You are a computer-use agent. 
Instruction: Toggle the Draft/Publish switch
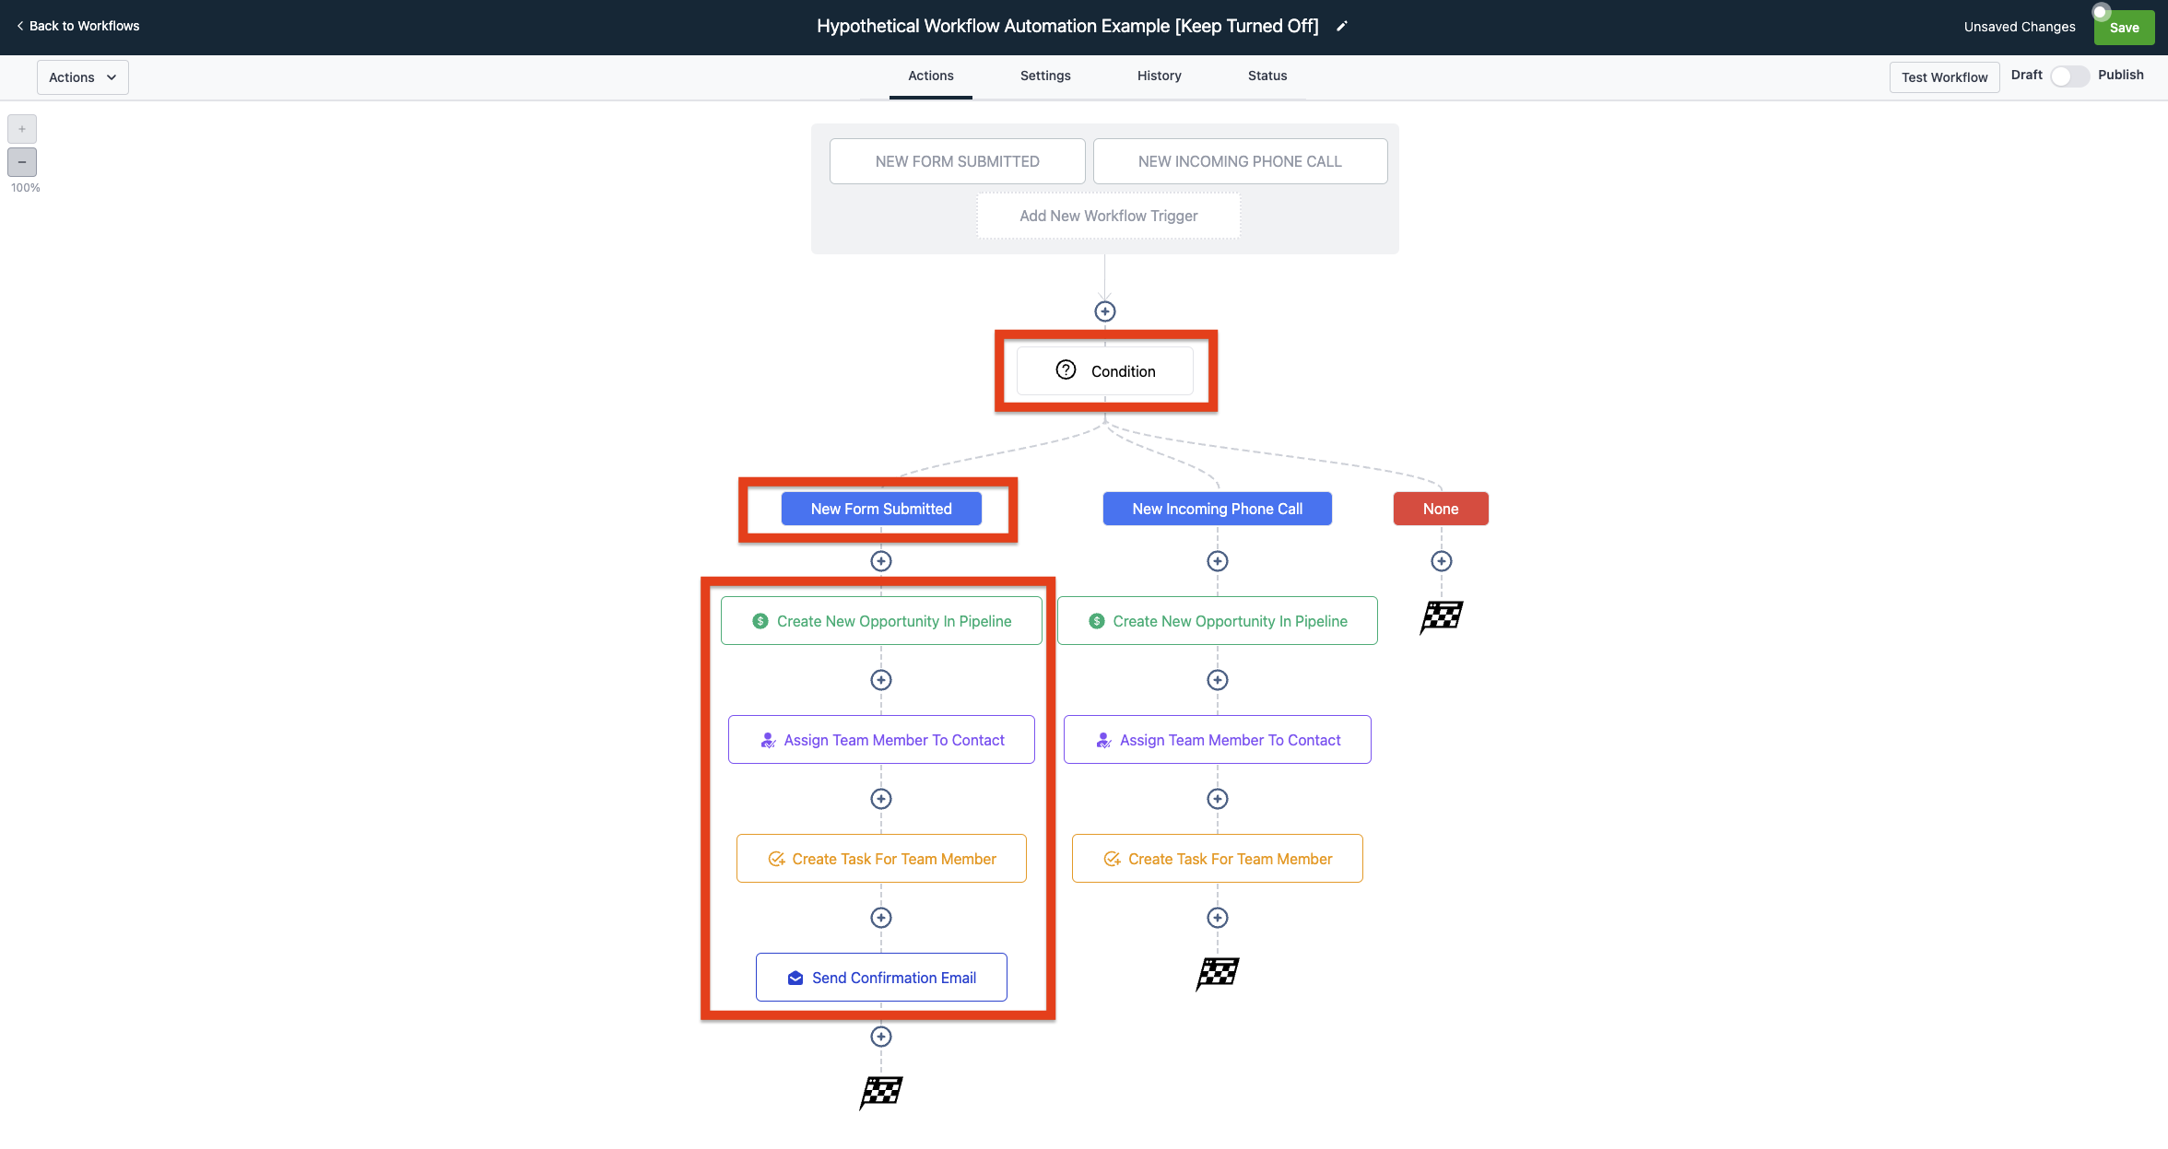[2069, 76]
